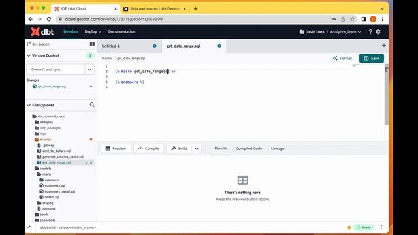This screenshot has height=235, width=418.
Task: Open Chrome three-dot menu
Action: (382, 19)
